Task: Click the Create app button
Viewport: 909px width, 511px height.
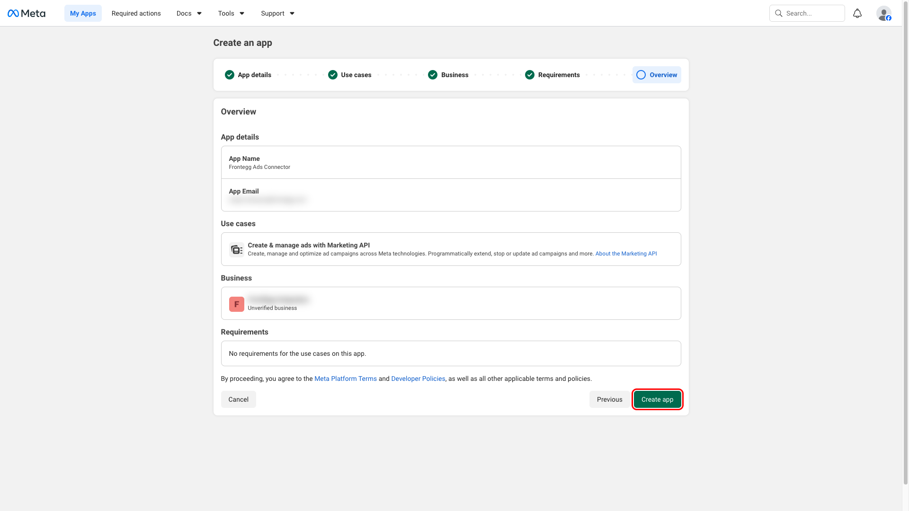Action: [x=657, y=399]
